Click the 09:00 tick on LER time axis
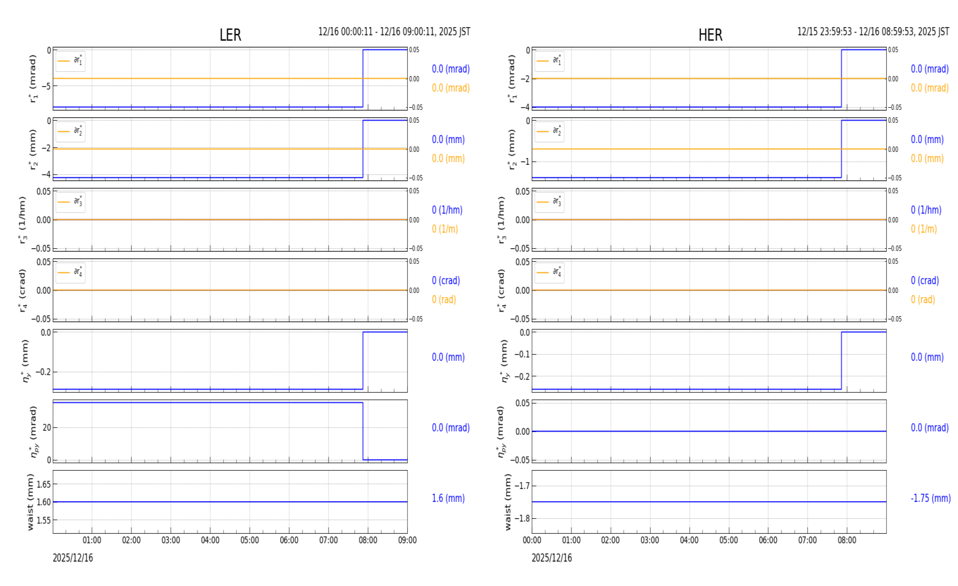958x586 pixels. click(x=407, y=541)
